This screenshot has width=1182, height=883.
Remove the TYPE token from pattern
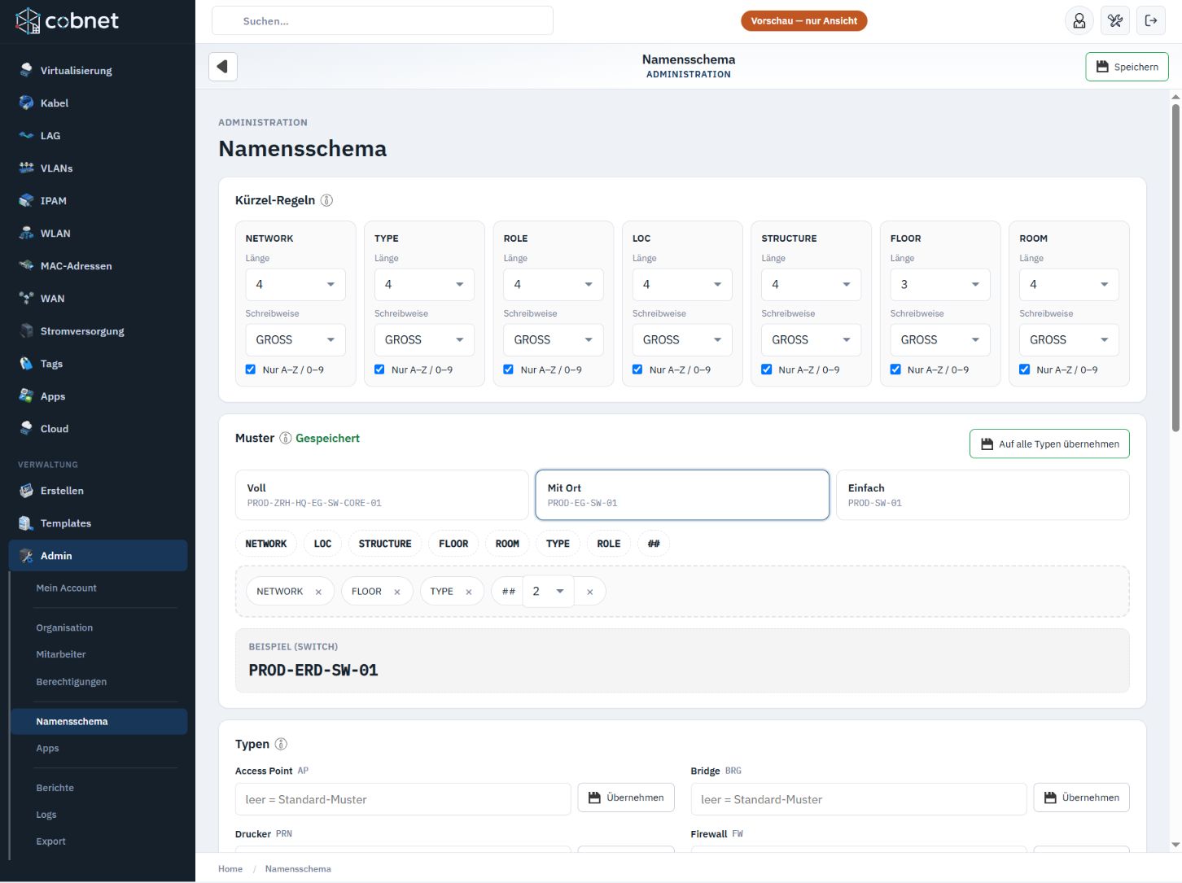(x=469, y=592)
